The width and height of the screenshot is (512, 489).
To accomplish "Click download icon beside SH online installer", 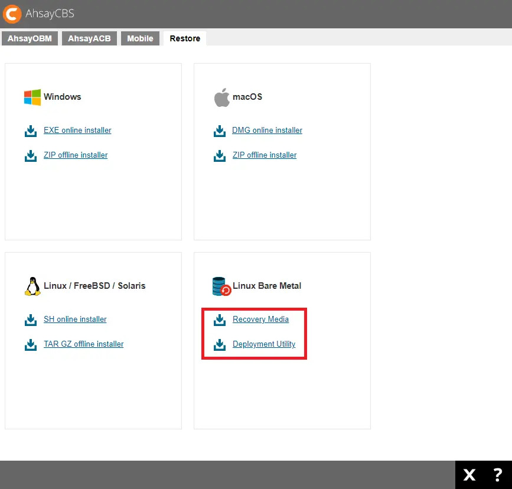I will point(31,320).
